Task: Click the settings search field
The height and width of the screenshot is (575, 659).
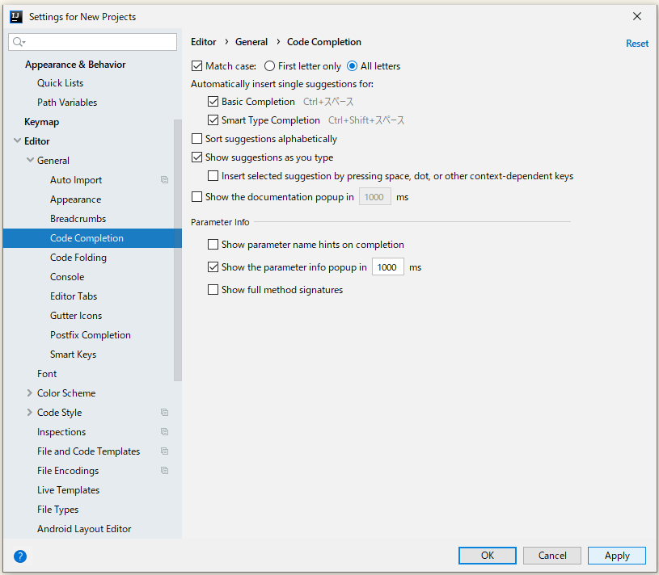Action: (92, 42)
